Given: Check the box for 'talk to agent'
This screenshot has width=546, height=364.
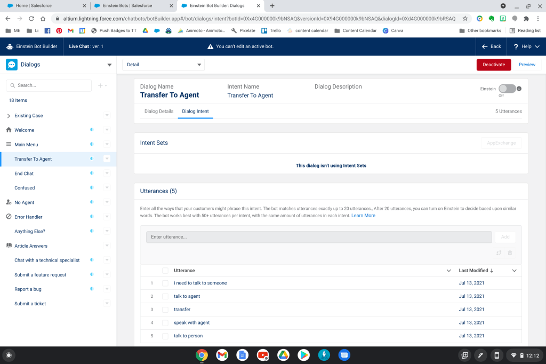Looking at the screenshot, I should (x=165, y=296).
